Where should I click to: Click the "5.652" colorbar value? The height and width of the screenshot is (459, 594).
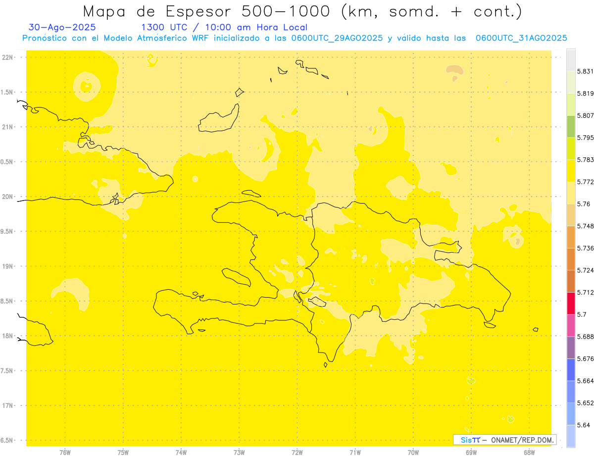(x=585, y=403)
